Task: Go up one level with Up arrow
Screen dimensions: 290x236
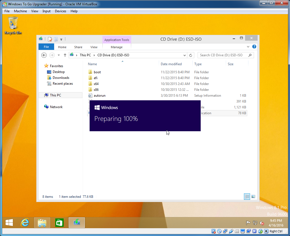Action: pyautogui.click(x=65, y=55)
